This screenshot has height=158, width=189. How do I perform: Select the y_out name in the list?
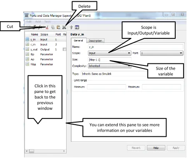click(x=34, y=50)
